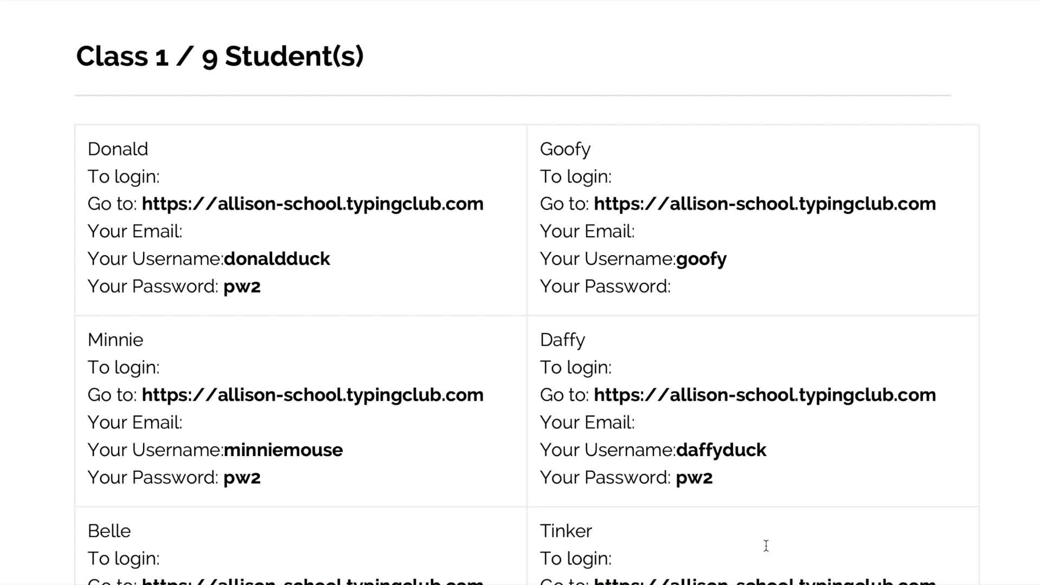
Task: Select the username minniemouse
Action: point(283,450)
